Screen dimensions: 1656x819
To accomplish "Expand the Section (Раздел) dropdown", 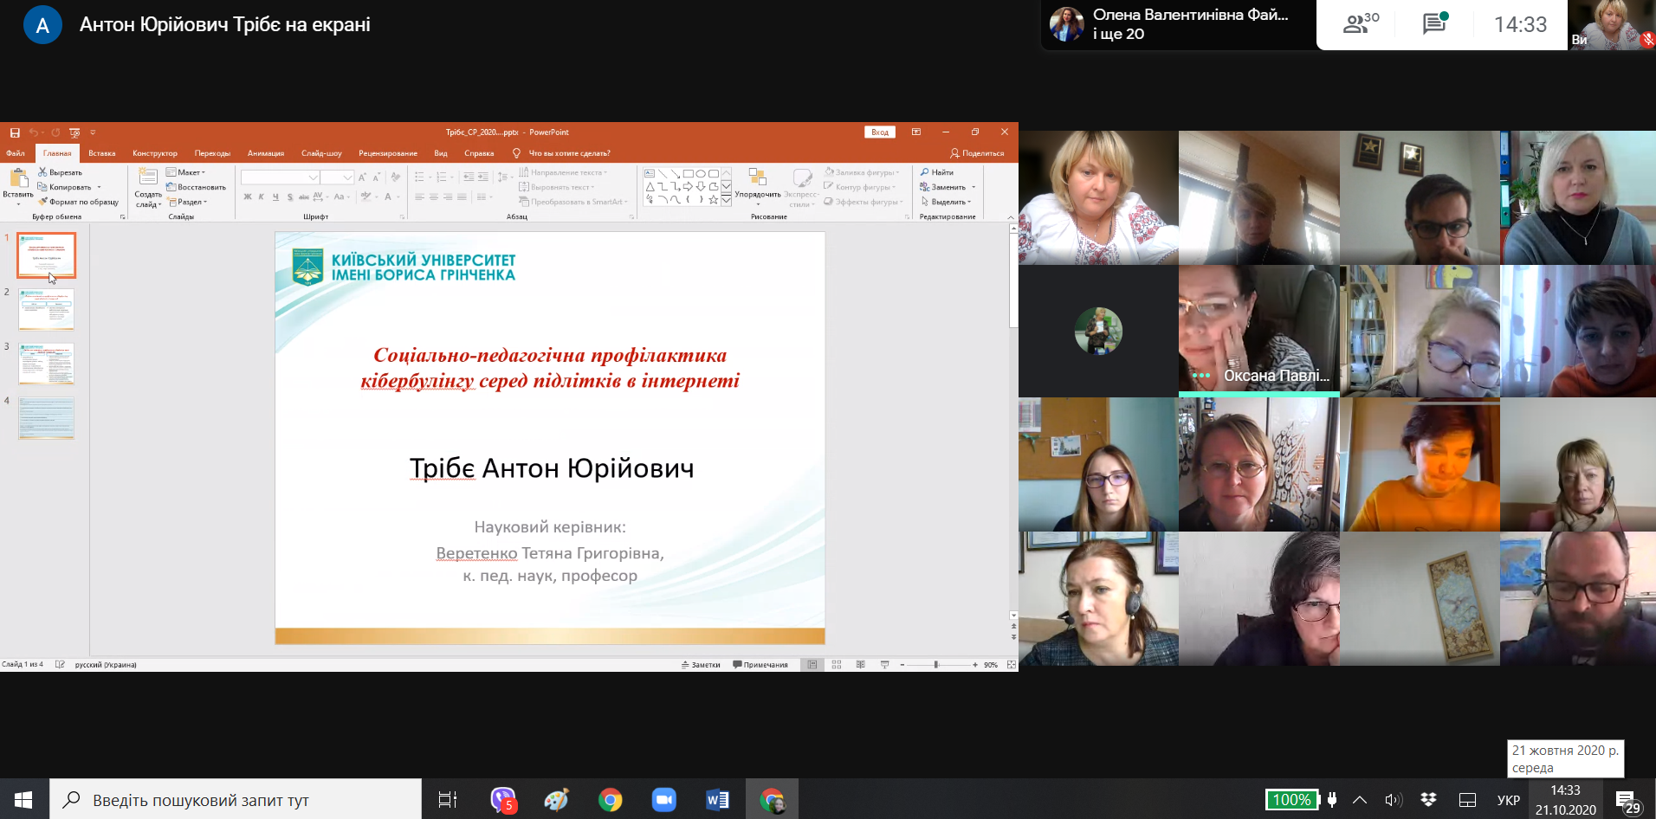I will (x=188, y=202).
